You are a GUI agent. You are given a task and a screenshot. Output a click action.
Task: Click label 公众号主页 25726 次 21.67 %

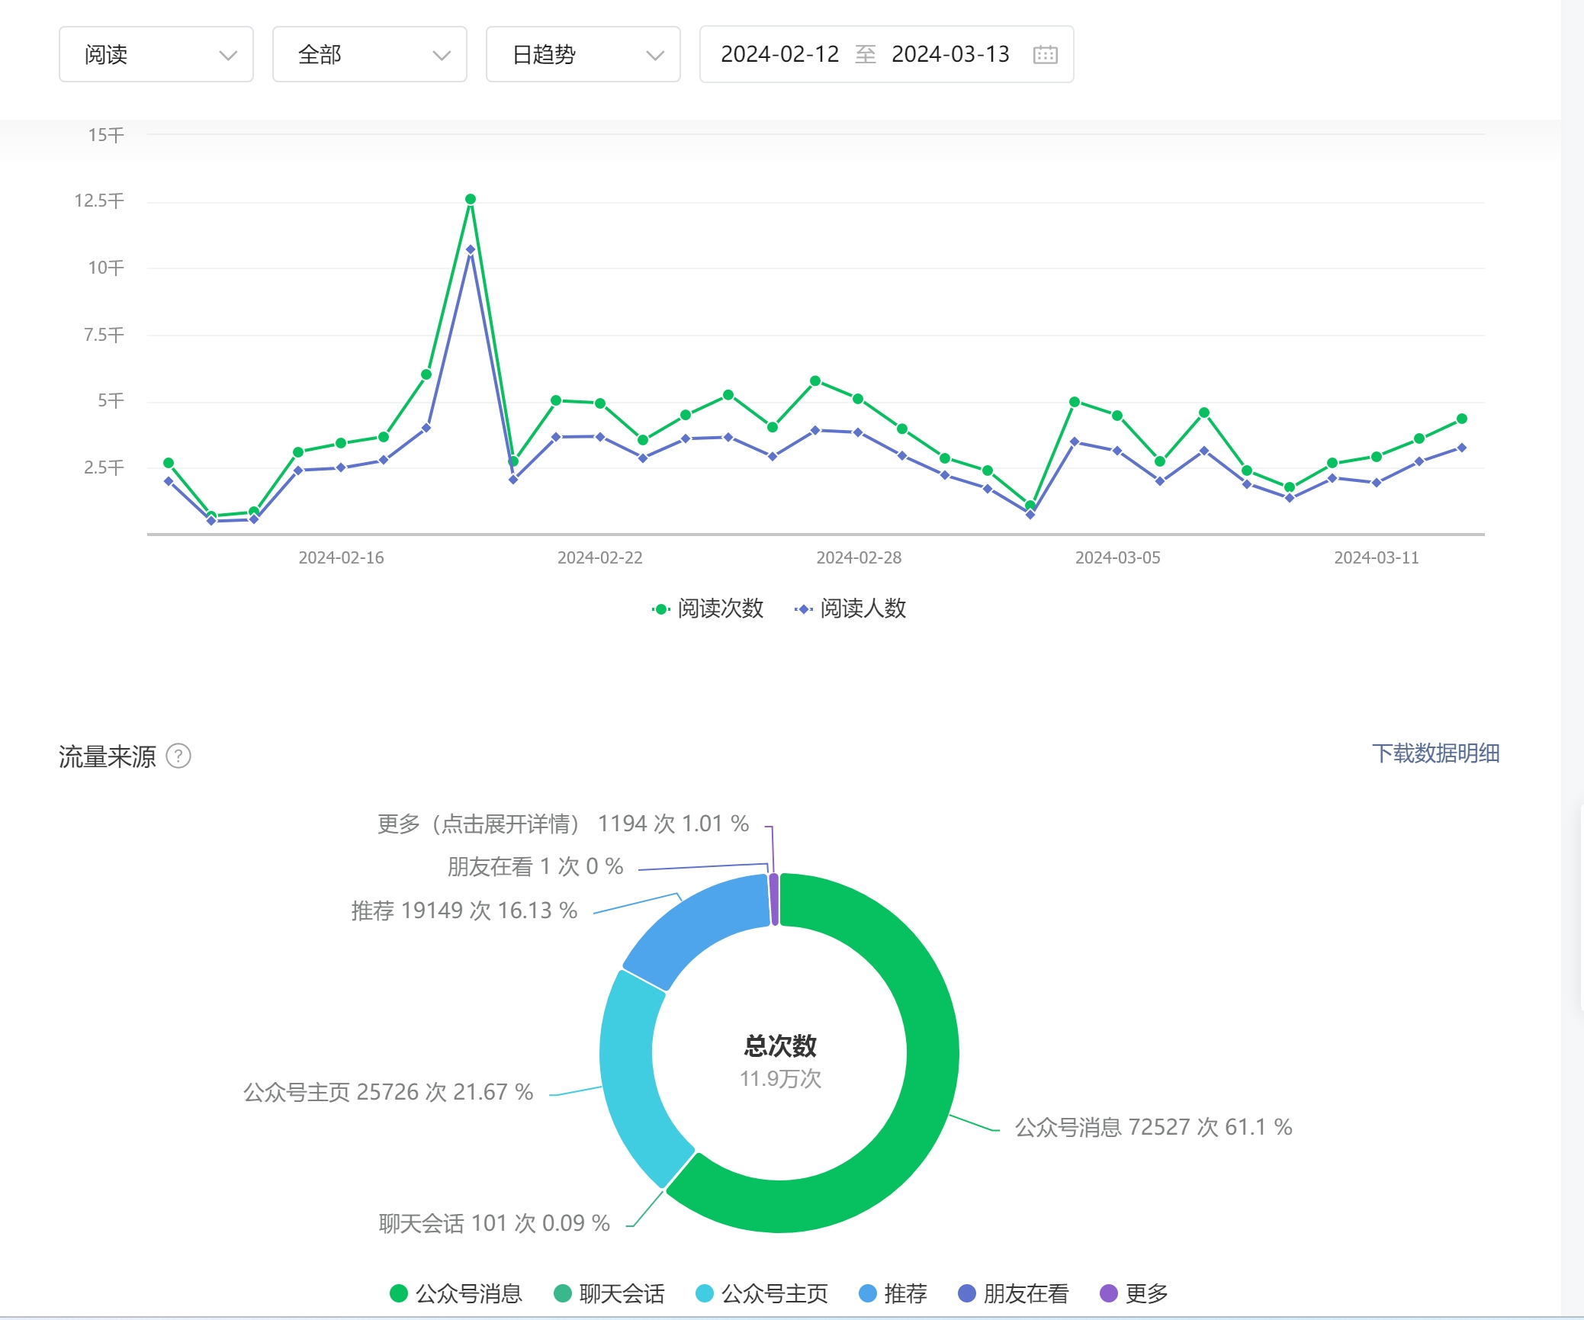(388, 1092)
